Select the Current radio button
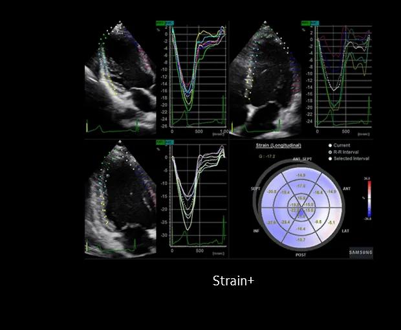Viewport: 401px width, 330px height. click(330, 146)
